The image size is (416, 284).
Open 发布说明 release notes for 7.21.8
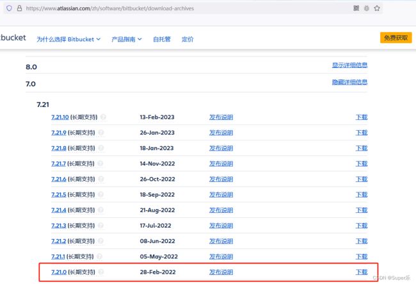(x=221, y=148)
